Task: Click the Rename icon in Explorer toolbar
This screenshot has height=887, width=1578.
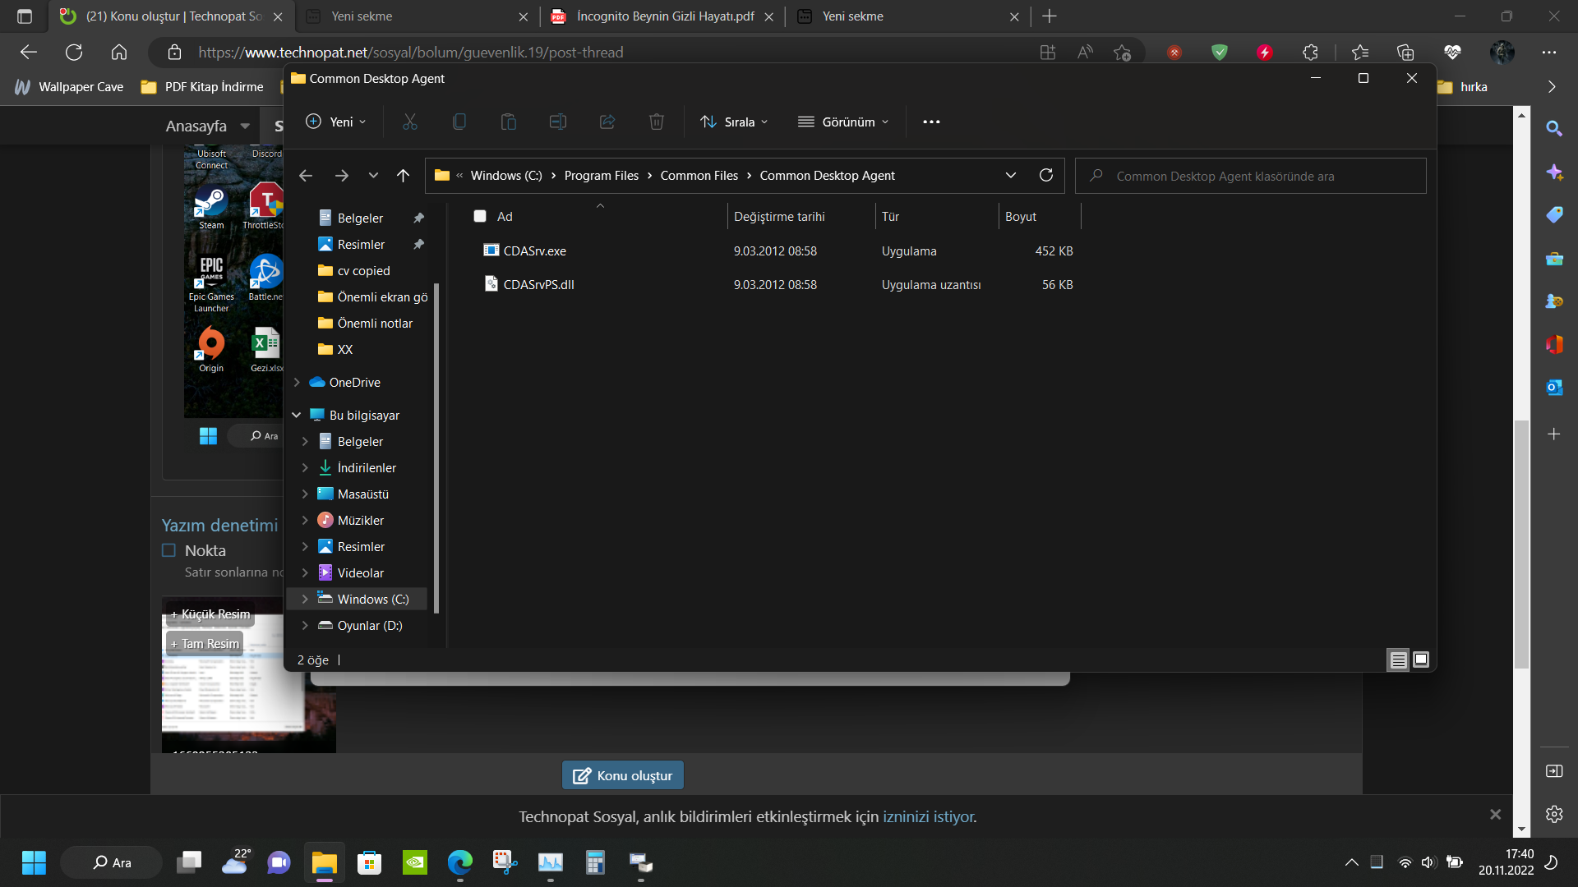Action: (557, 122)
